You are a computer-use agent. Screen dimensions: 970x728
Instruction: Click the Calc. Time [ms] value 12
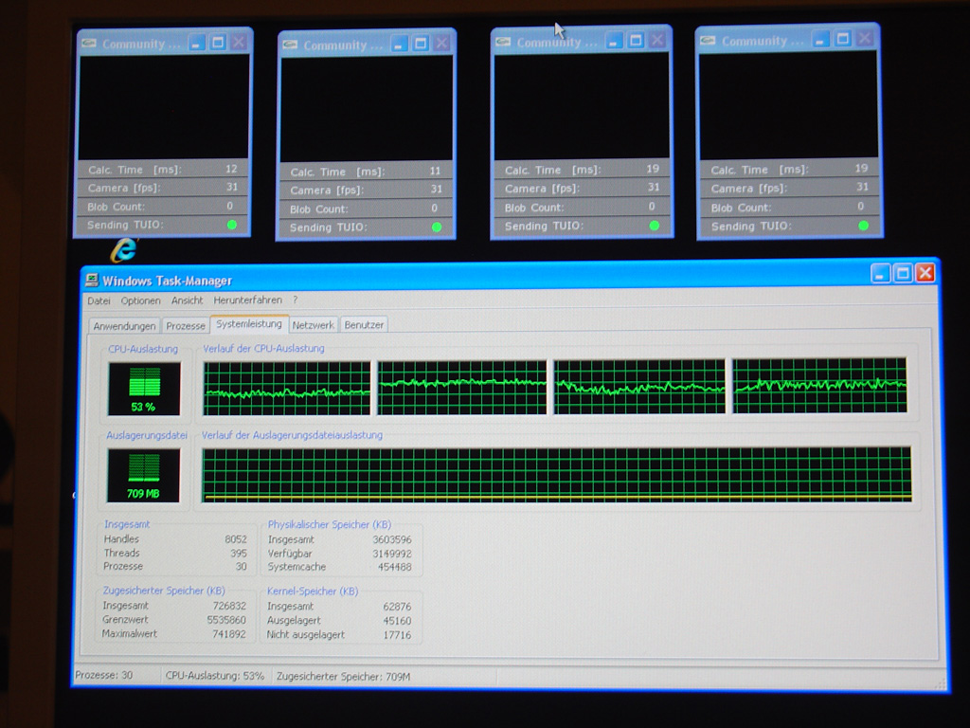[231, 169]
